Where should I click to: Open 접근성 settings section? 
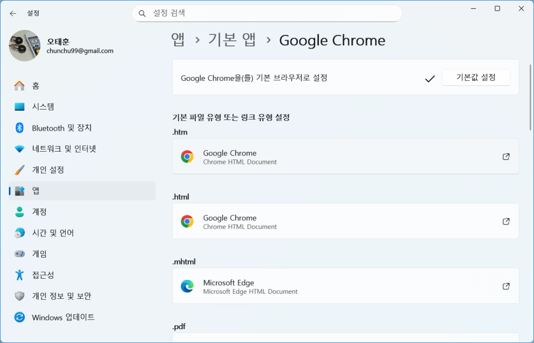[x=82, y=275]
